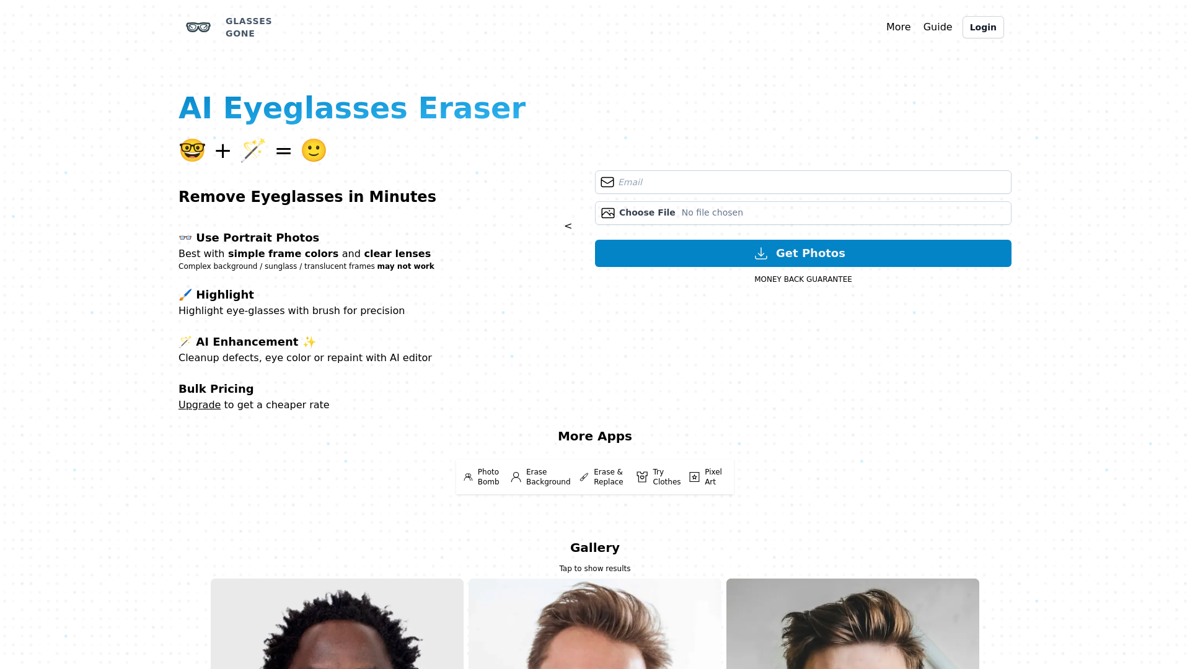Click the download icon on Get Photos button
Viewport: 1190px width, 669px height.
tap(761, 253)
